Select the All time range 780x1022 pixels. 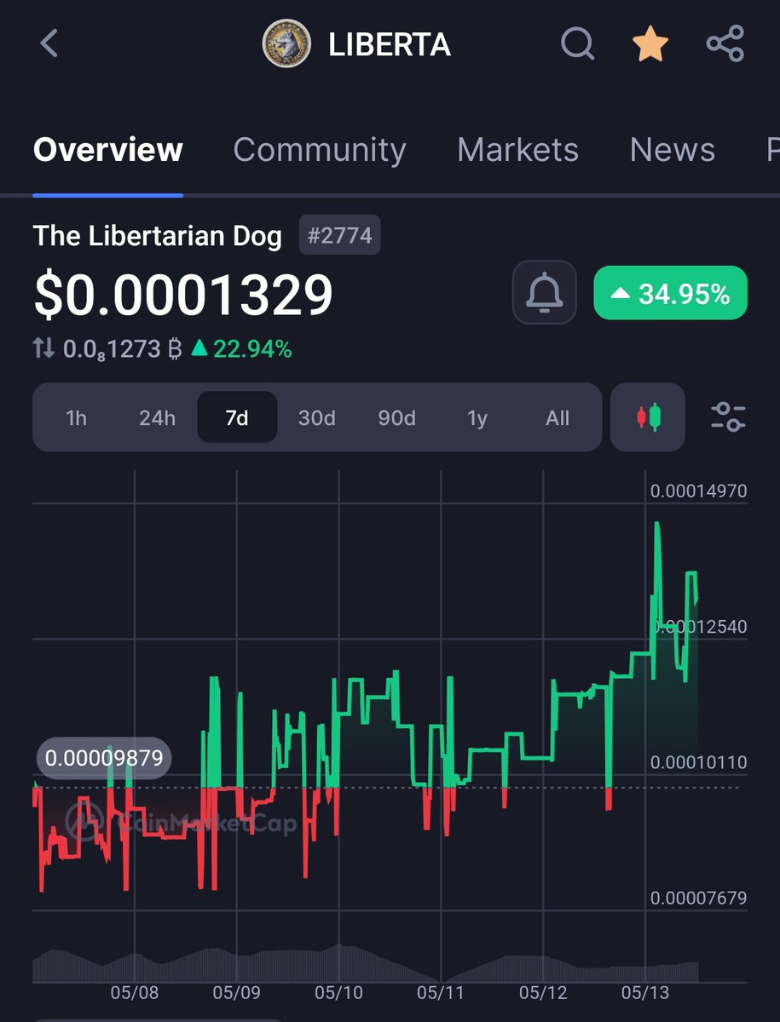tap(558, 418)
